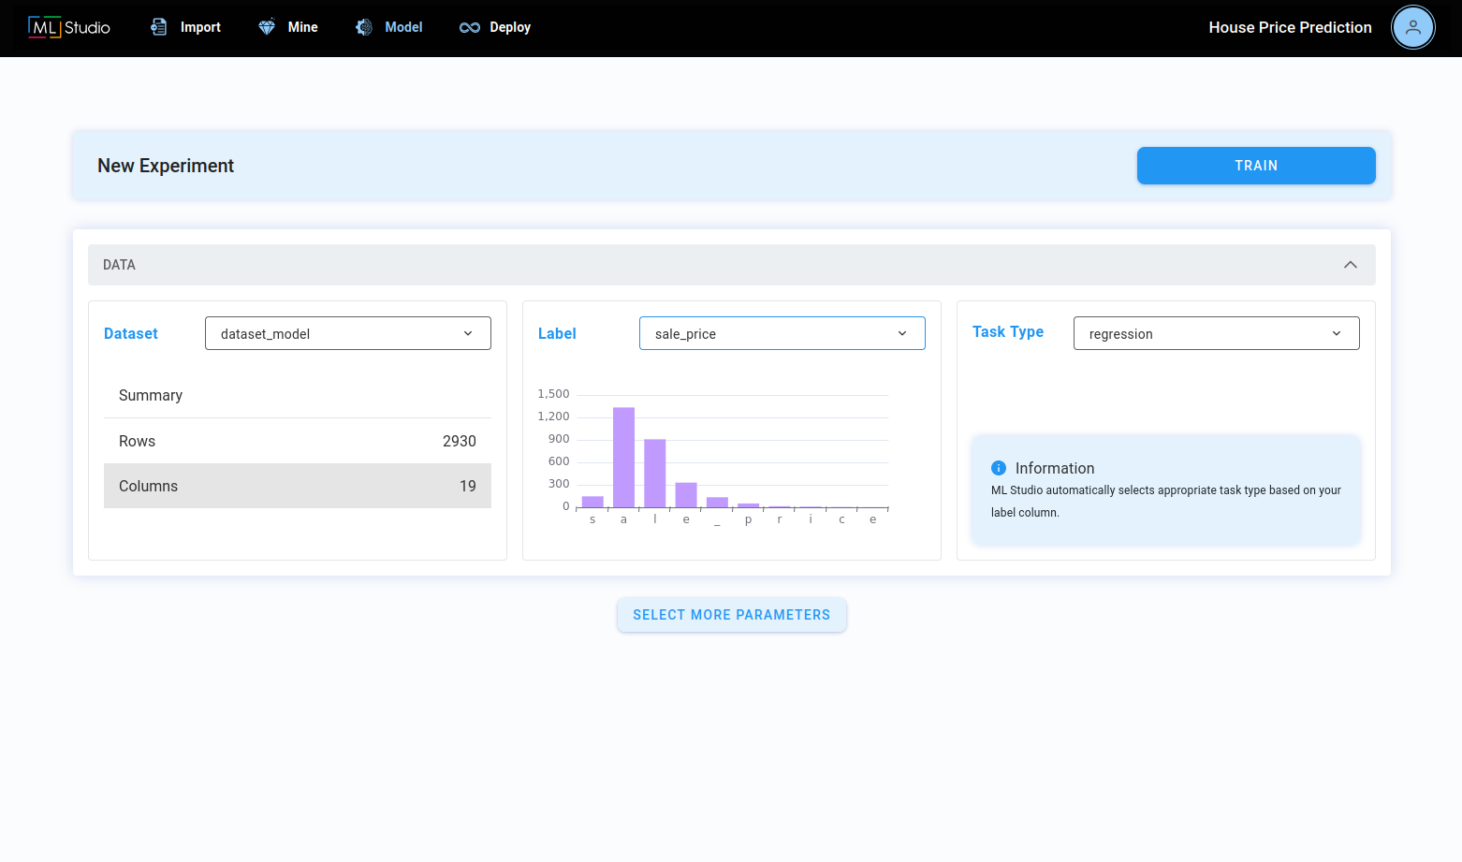Open the dataset_model dropdown
Viewport: 1462px width, 862px height.
(348, 333)
